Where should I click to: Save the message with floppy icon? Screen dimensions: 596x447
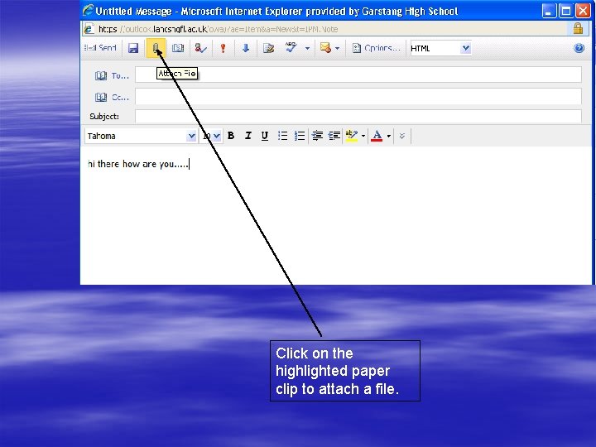133,48
